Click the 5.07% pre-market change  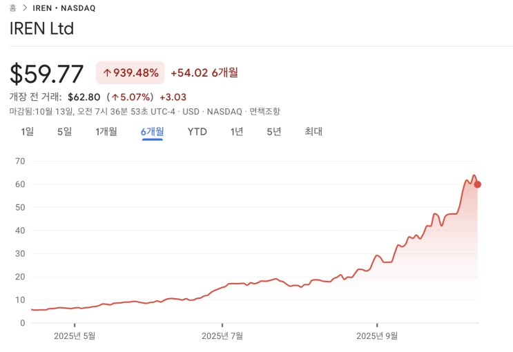132,97
